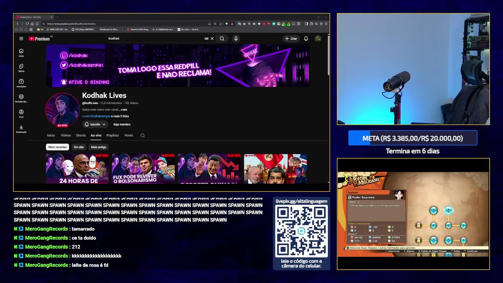Open the PAPA LEÃO XIV bookmark
This screenshot has width=503, height=283.
tap(58, 29)
